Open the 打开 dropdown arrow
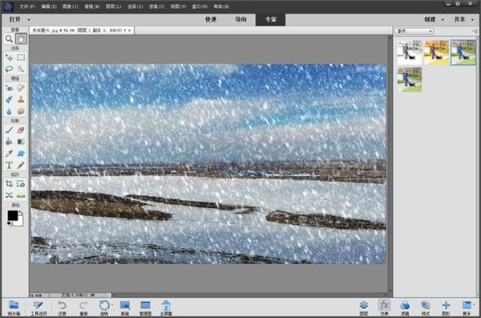 (x=29, y=19)
